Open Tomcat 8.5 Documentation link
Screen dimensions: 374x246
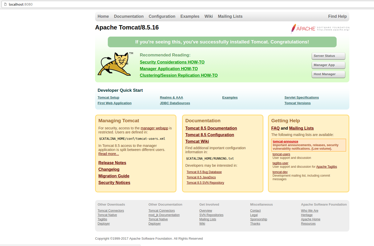click(211, 128)
